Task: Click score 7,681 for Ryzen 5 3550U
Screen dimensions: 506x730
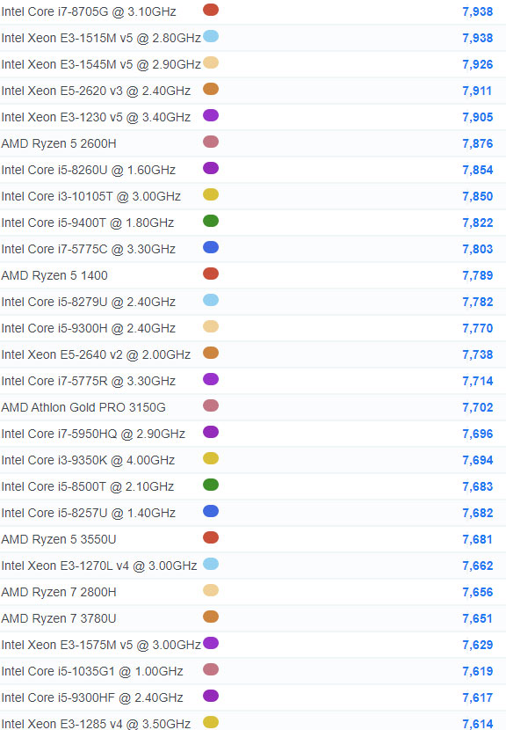Action: tap(477, 539)
